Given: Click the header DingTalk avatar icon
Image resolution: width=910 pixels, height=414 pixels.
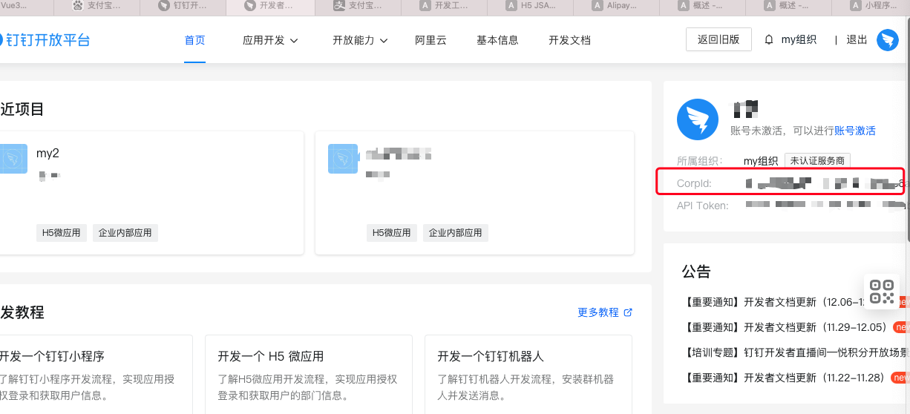Looking at the screenshot, I should (887, 40).
